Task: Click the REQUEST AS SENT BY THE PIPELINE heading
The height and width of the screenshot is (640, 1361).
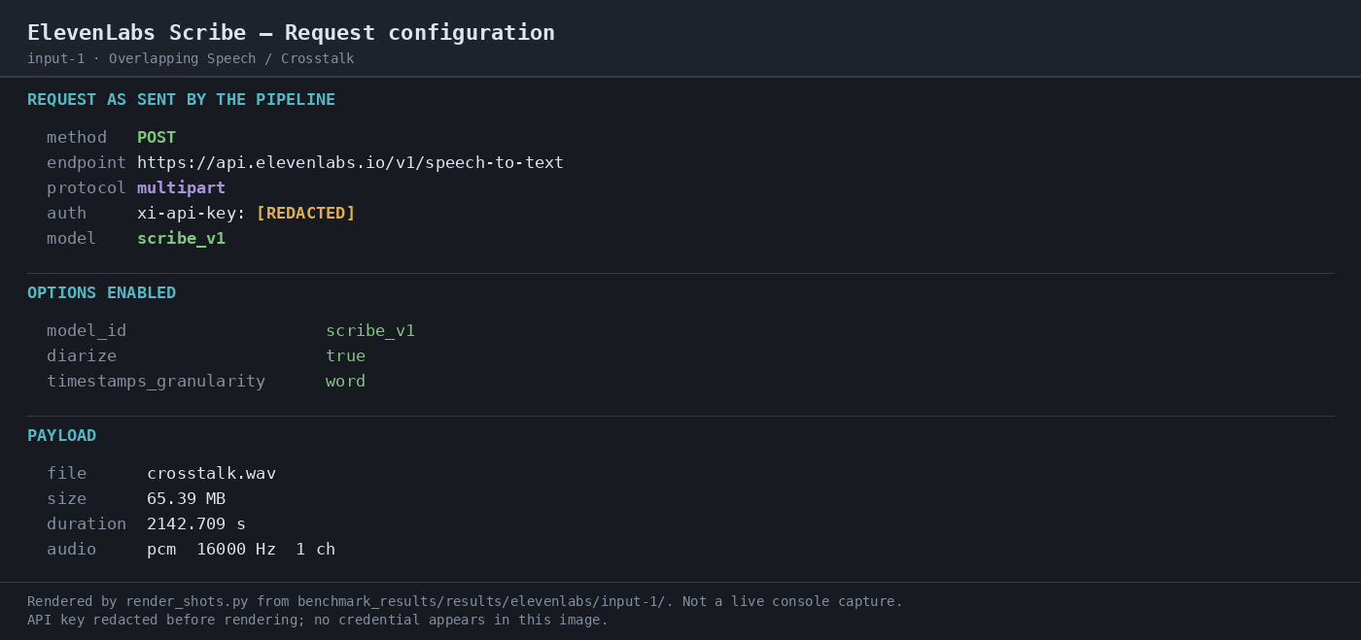Action: tap(181, 99)
